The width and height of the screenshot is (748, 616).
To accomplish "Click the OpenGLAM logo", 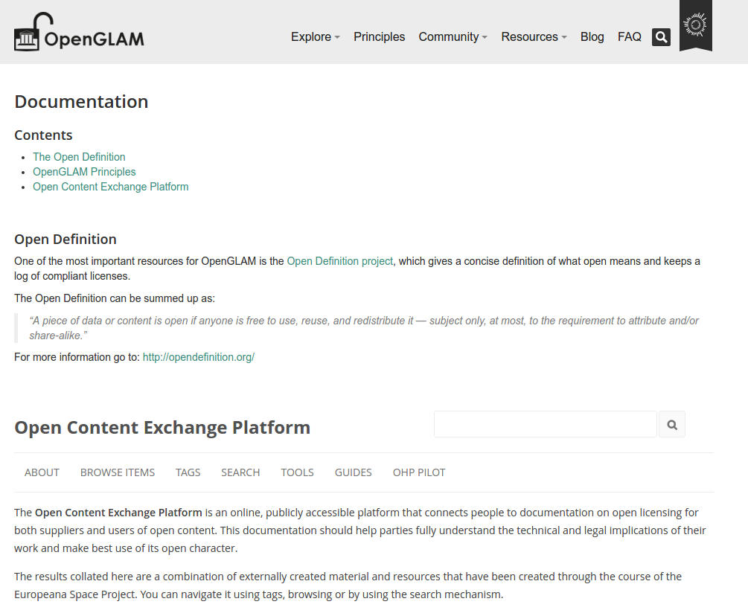I will coord(79,32).
